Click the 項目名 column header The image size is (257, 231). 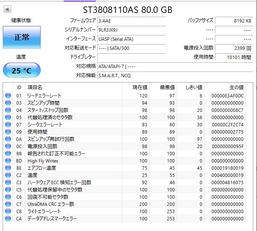coord(73,88)
